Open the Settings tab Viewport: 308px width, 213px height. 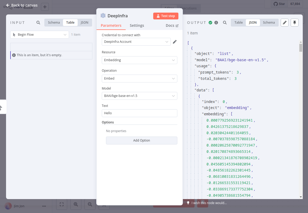click(x=137, y=25)
